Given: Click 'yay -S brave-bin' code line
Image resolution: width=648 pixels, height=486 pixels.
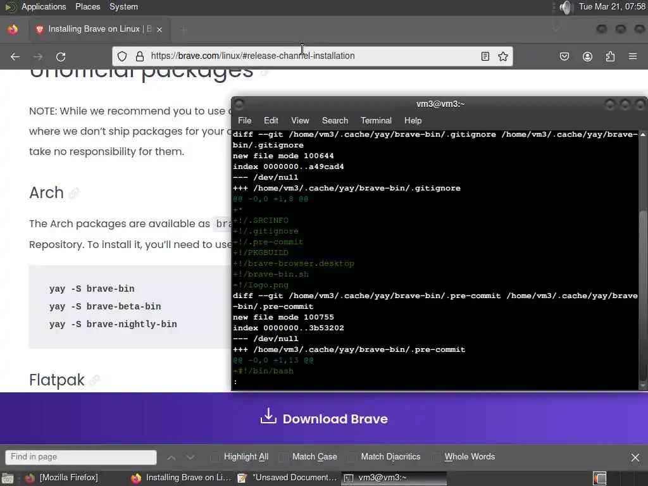Looking at the screenshot, I should pos(92,289).
